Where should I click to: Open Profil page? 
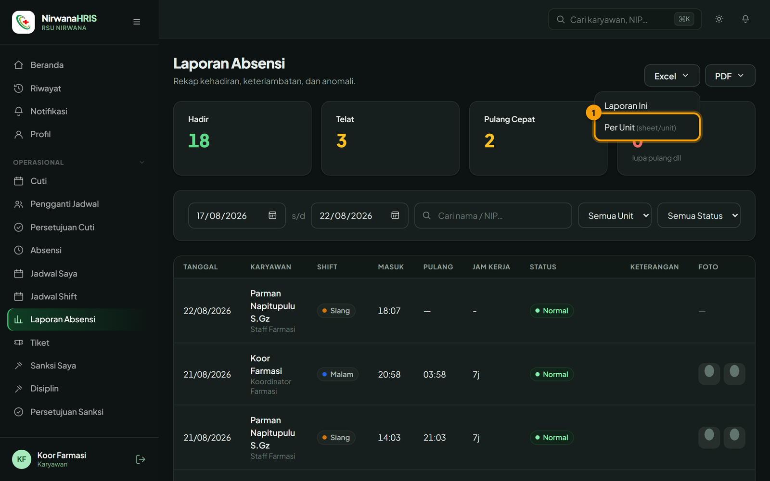(79, 135)
